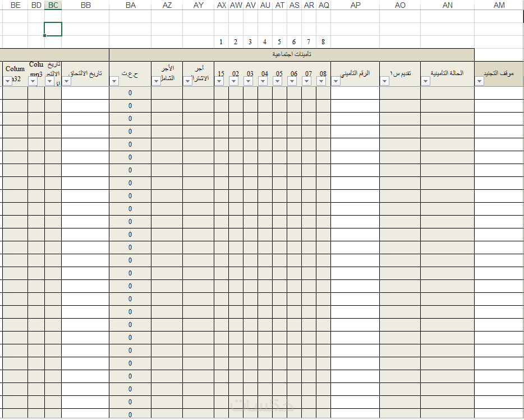Open filter dropdown for Column32 header
This screenshot has width=524, height=420.
8,81
